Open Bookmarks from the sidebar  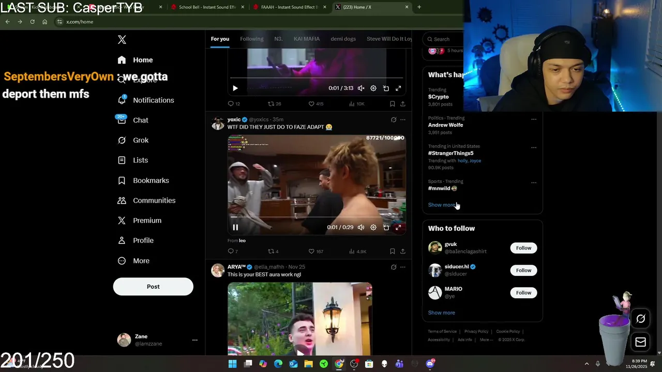pyautogui.click(x=143, y=180)
